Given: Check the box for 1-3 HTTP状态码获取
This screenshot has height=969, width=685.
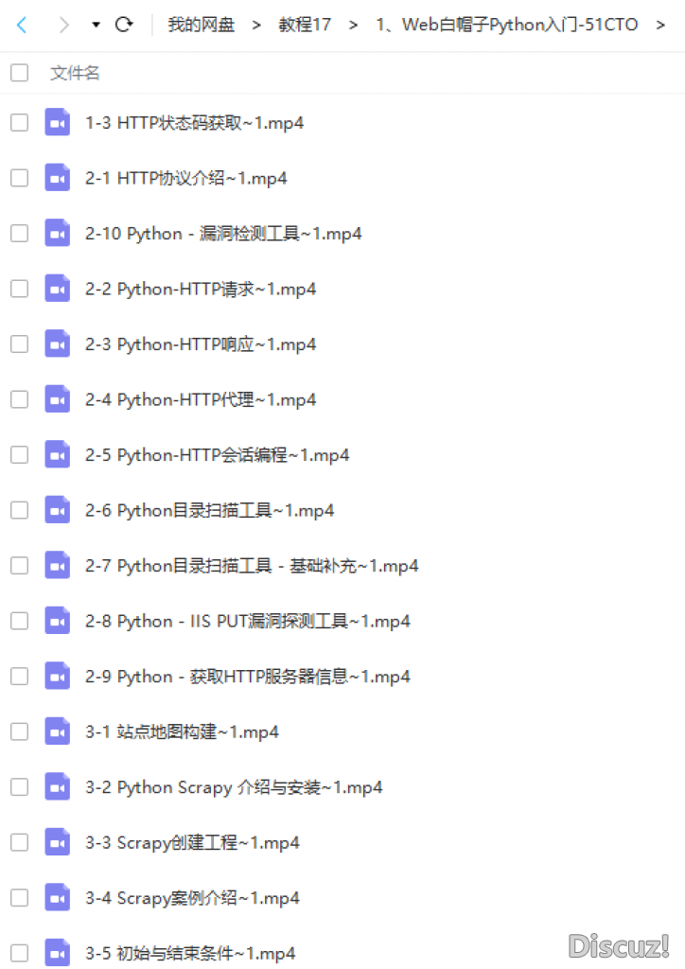Looking at the screenshot, I should tap(19, 122).
